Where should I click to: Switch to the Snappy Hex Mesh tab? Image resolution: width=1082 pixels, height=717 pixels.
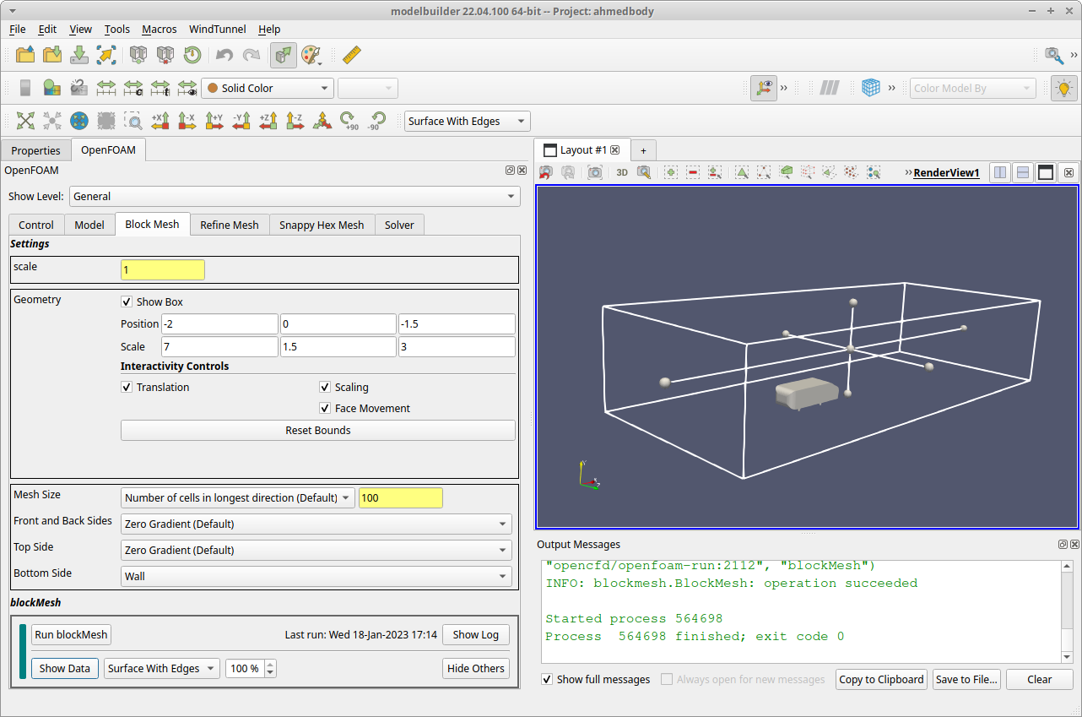click(x=322, y=225)
